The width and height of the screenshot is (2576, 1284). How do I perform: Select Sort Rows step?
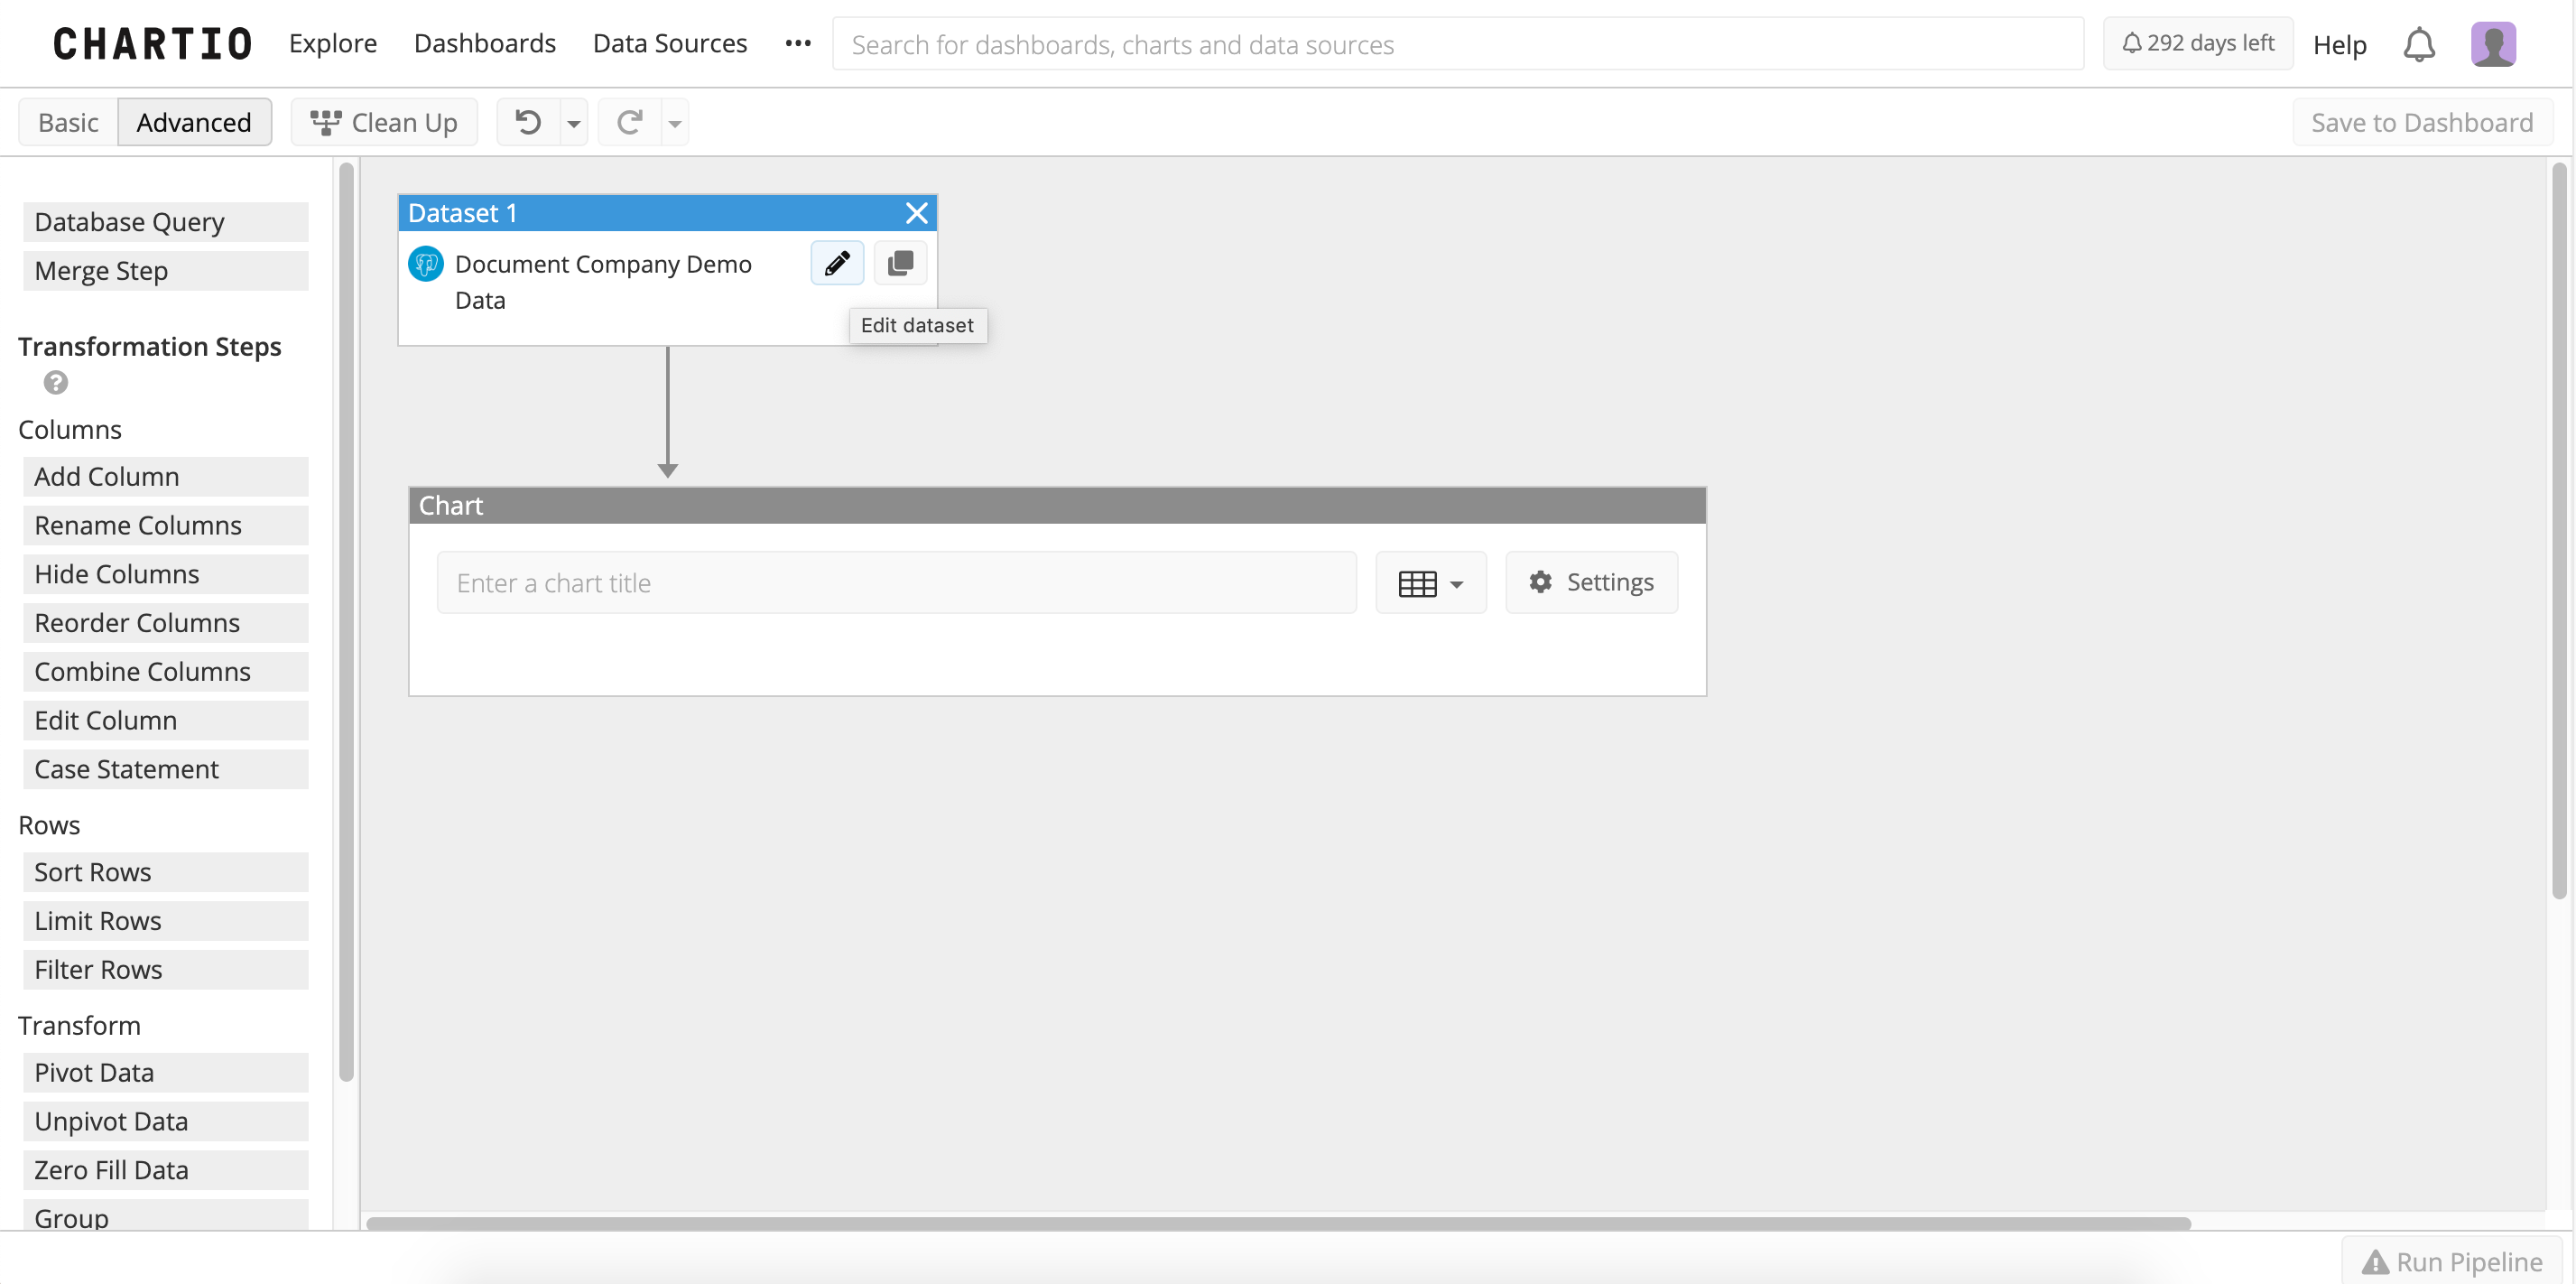click(166, 871)
